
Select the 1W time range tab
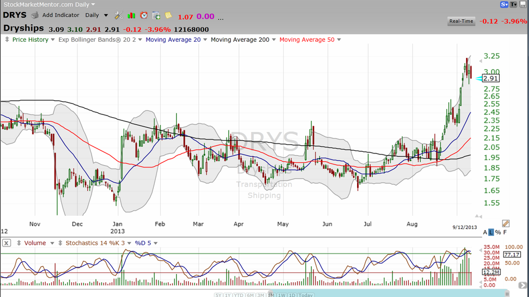(x=282, y=295)
